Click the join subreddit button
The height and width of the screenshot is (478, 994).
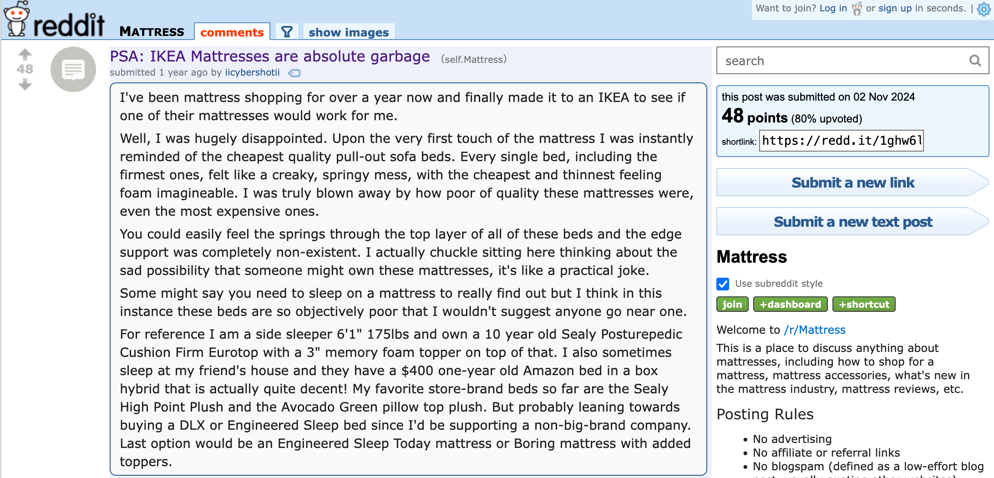[732, 304]
